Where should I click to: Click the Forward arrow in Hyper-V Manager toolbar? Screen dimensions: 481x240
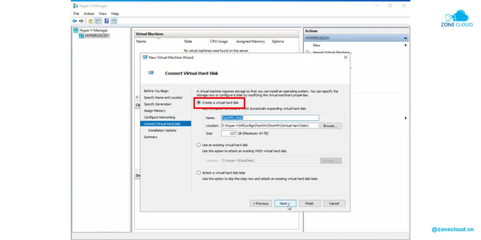81,21
